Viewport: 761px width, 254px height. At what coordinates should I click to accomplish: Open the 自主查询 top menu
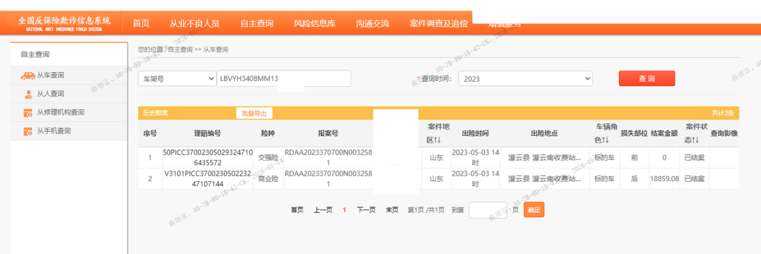[257, 23]
